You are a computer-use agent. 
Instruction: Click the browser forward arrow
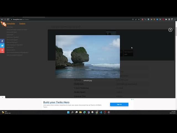5,19
